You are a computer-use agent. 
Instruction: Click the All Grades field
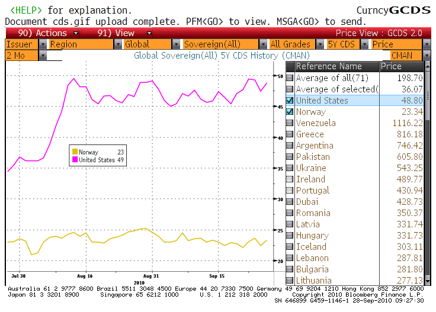292,44
